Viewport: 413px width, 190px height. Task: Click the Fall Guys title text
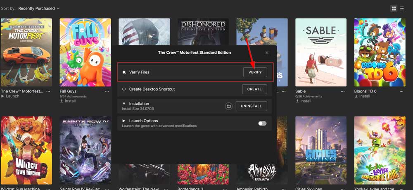click(x=68, y=91)
